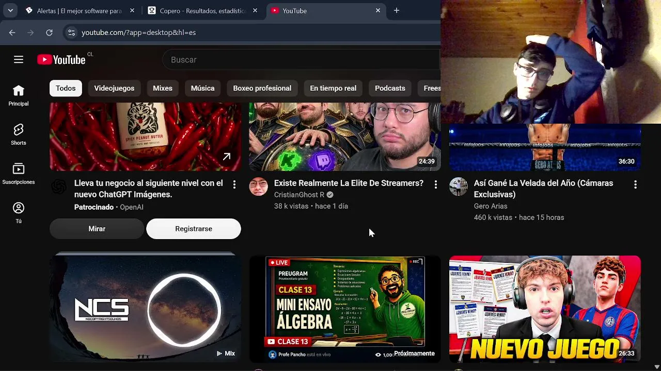Filter the feed by Videojuegos

(114, 88)
